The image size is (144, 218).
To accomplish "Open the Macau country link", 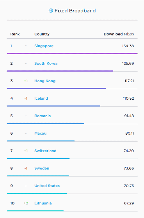I will pyautogui.click(x=41, y=133).
